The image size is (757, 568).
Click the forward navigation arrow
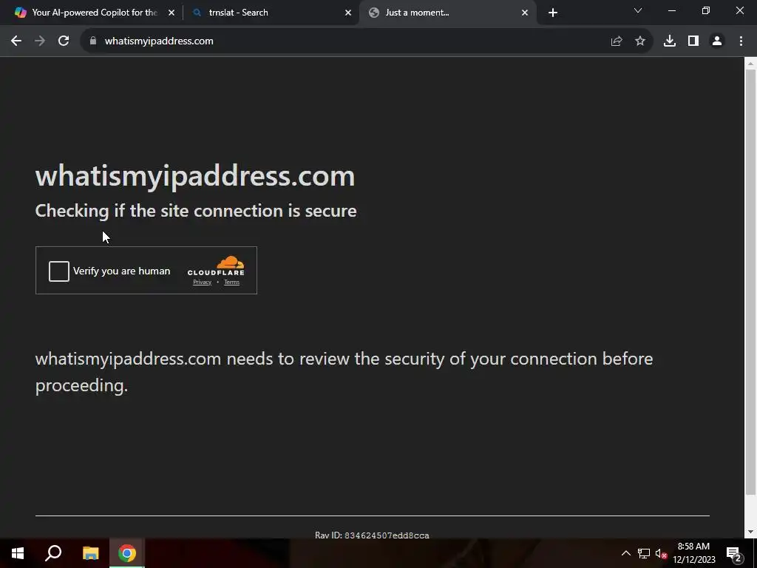point(40,41)
